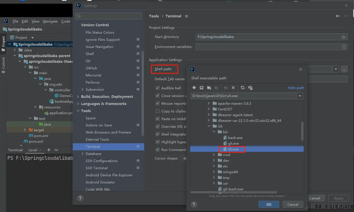Open Code menu in IDE window
Image resolution: width=354 pixels, height=212 pixels.
[x=66, y=21]
